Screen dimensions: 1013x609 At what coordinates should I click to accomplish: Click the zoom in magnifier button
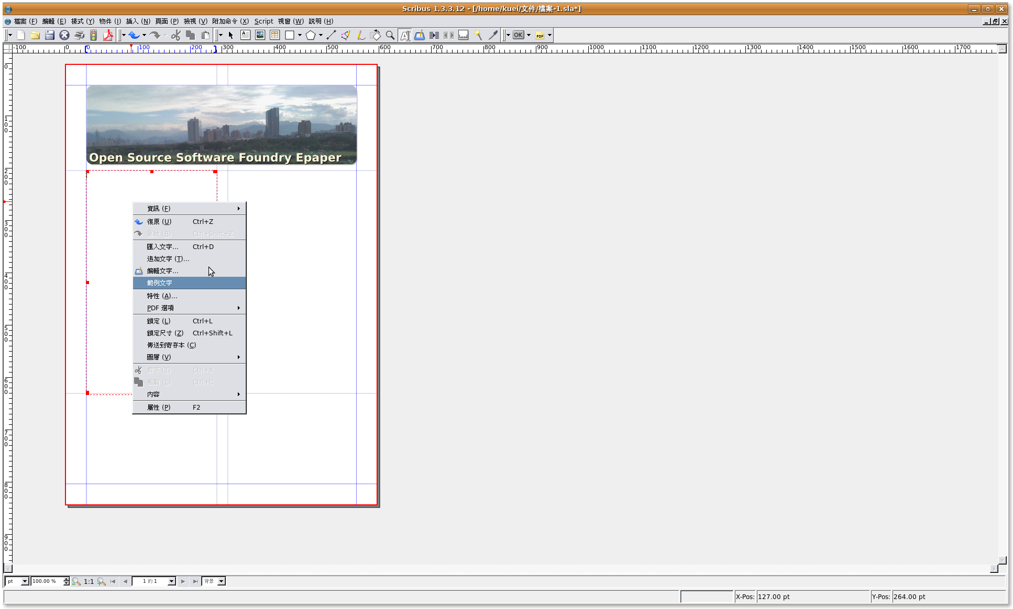[x=102, y=581]
